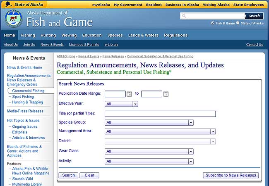269x186 pixels.
Task: Click News Releases breadcrumb
Action: tap(113, 56)
